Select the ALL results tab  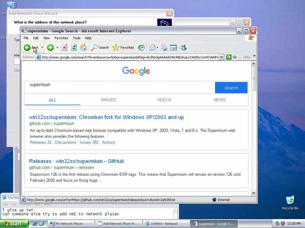pyautogui.click(x=52, y=100)
